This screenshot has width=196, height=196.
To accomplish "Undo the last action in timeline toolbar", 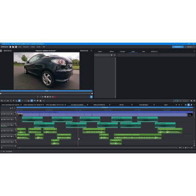I will 1,101.
